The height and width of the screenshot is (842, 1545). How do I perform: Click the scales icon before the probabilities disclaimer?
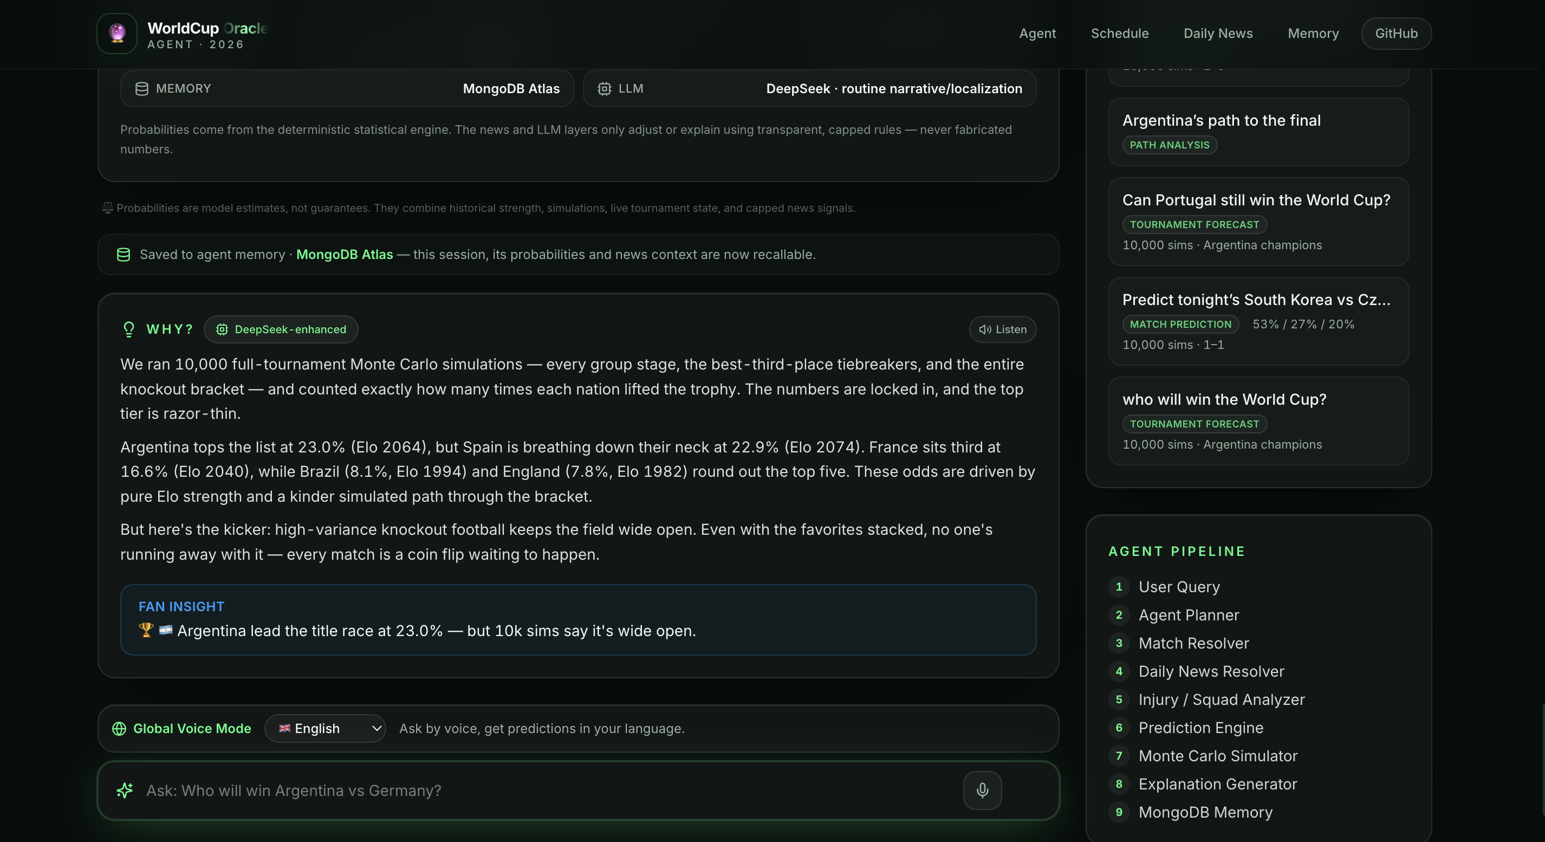(107, 208)
